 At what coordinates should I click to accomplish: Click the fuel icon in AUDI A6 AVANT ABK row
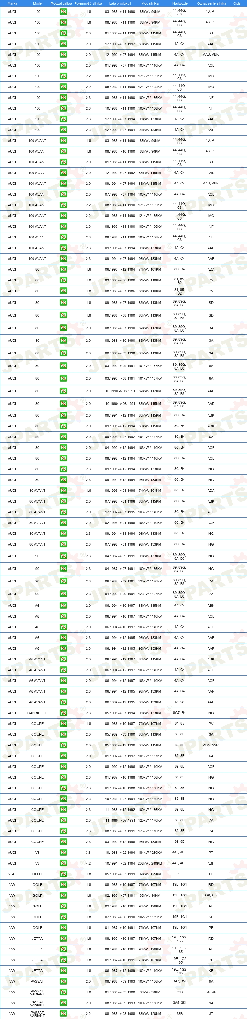click(63, 659)
